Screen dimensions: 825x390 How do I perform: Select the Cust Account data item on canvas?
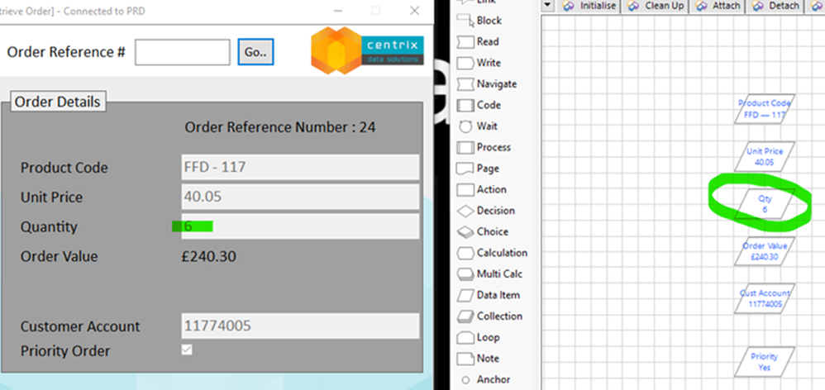[x=765, y=298]
